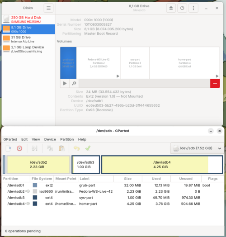The height and width of the screenshot is (237, 226).
Task: Click the 31 GB Drive orange icon
Action: [6, 39]
